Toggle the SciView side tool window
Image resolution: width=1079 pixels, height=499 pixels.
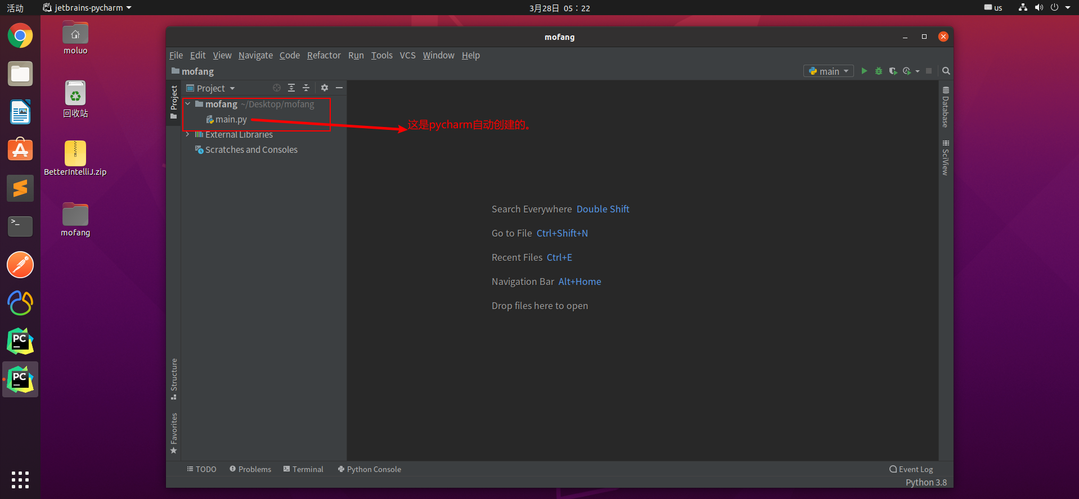tap(946, 158)
